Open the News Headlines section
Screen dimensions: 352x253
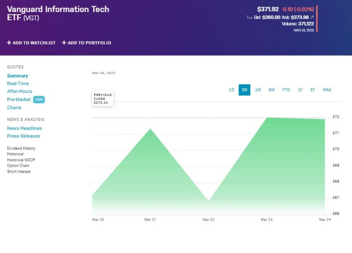pyautogui.click(x=25, y=128)
